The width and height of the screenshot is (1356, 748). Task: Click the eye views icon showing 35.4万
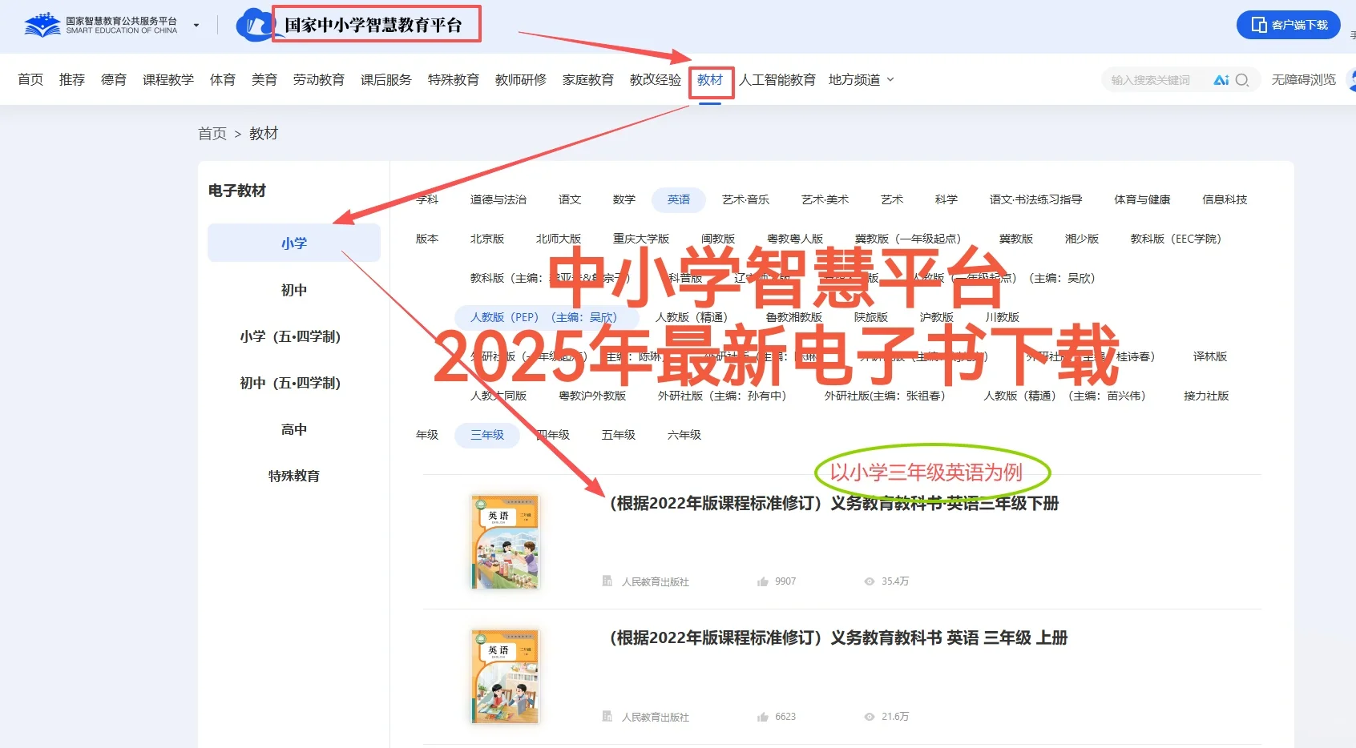(870, 581)
